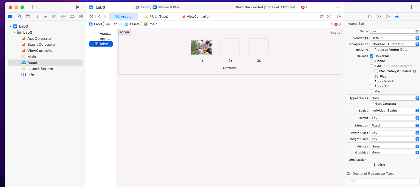Open the report navigator
This screenshot has width=420, height=187.
pyautogui.click(x=81, y=16)
